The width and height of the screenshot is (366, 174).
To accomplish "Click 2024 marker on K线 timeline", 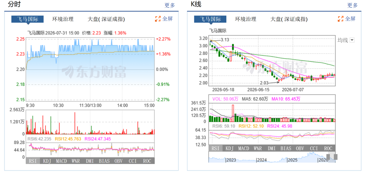I will point(262,160).
